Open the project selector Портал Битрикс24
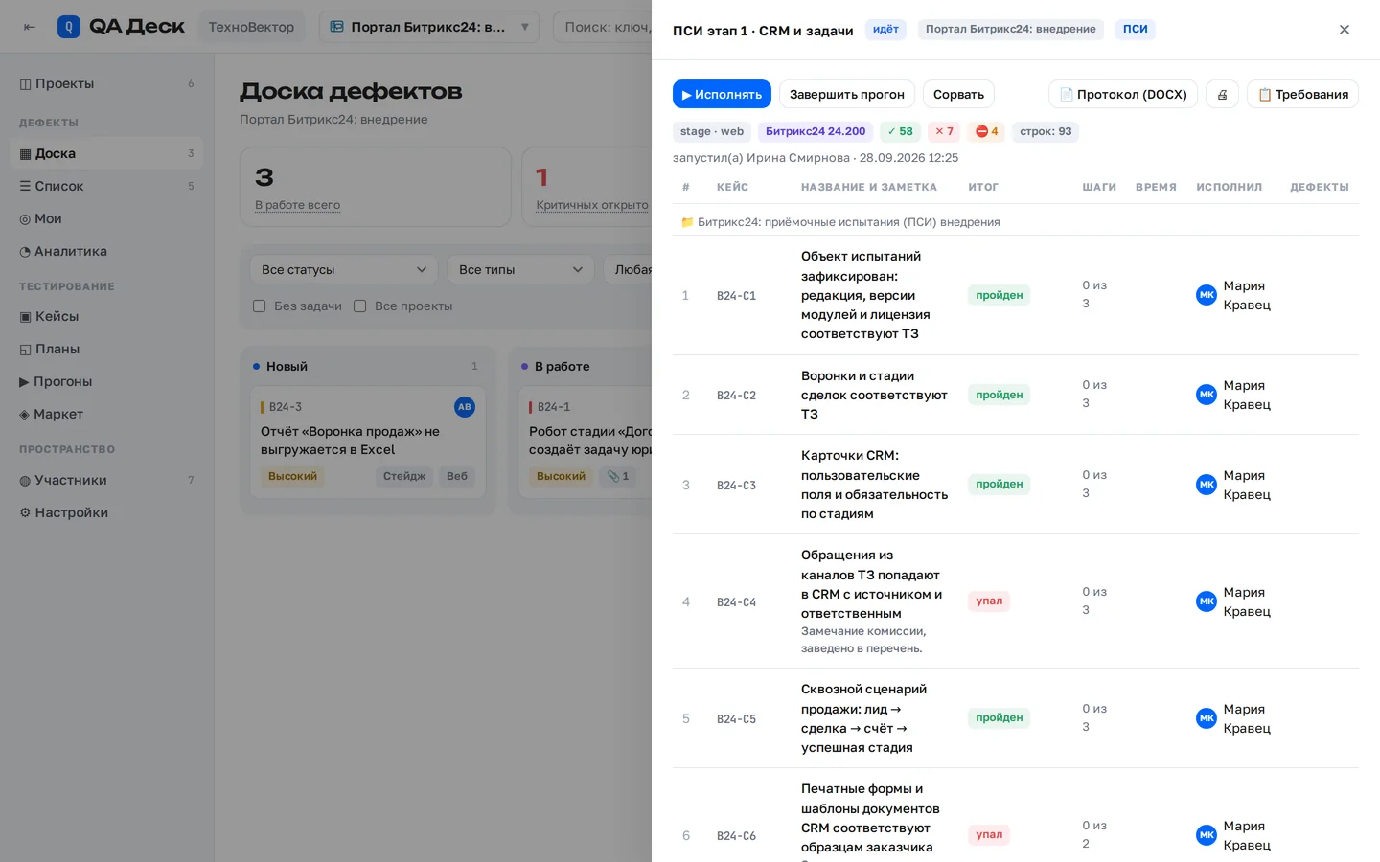 tap(428, 27)
